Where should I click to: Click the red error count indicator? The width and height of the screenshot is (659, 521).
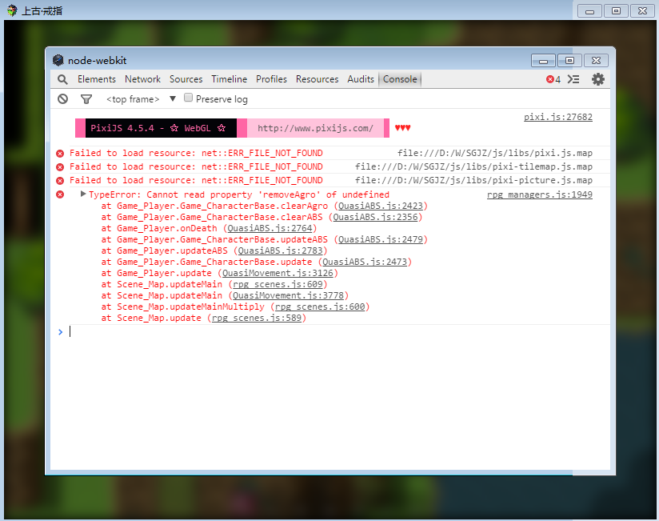(553, 79)
